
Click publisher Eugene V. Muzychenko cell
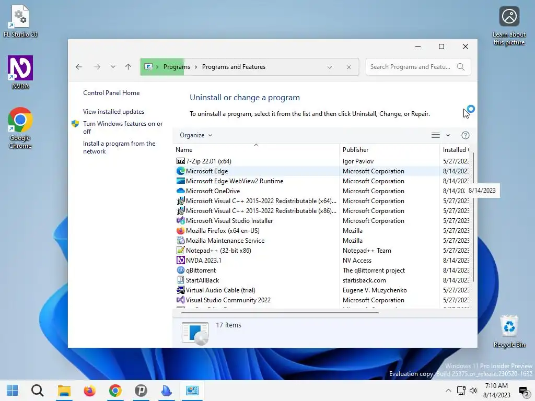click(375, 290)
